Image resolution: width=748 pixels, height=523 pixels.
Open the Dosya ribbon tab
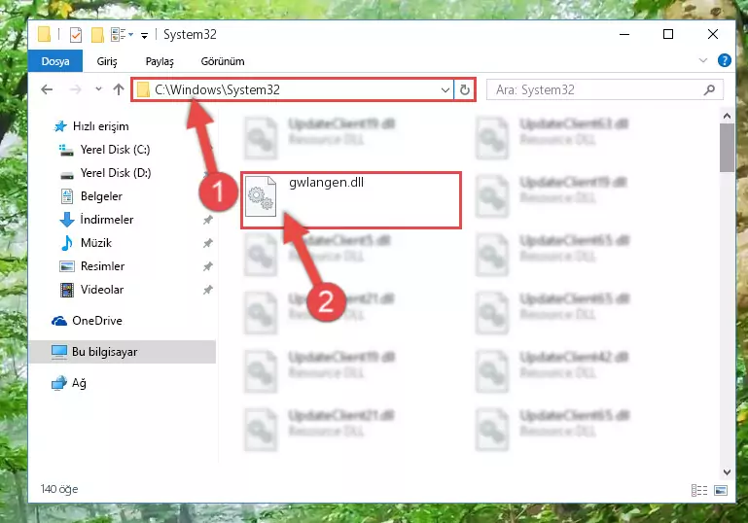55,61
